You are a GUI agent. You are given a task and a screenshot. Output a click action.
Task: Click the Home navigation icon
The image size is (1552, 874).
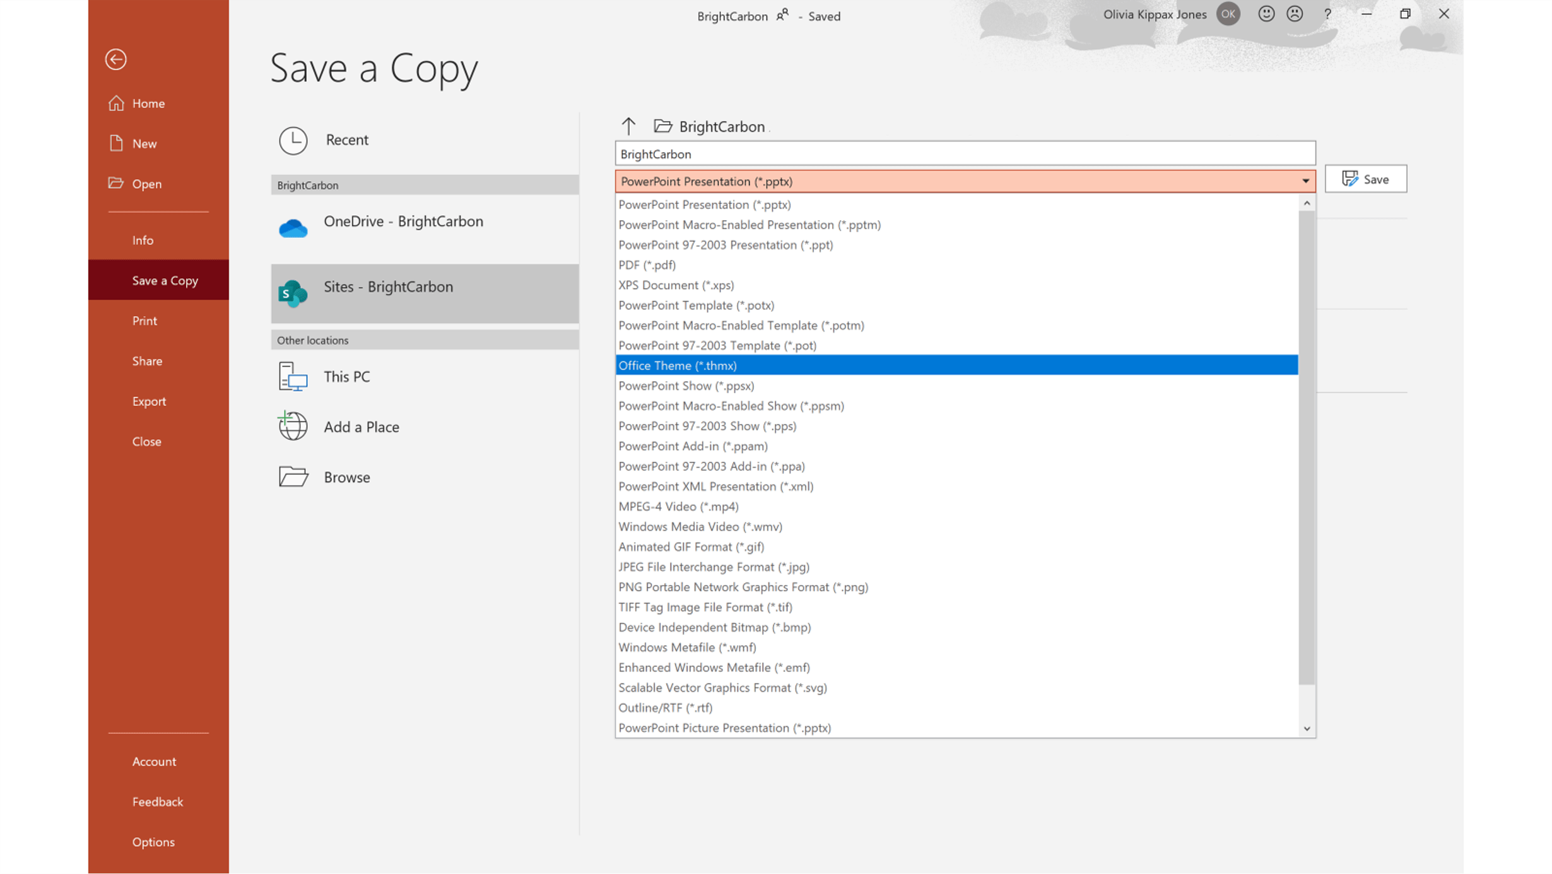click(115, 102)
